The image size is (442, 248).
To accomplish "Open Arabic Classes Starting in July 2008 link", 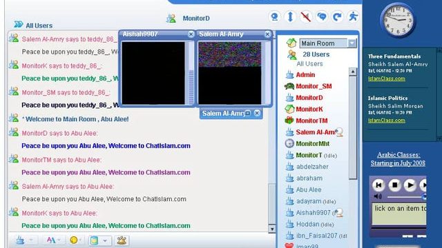I will [398, 159].
